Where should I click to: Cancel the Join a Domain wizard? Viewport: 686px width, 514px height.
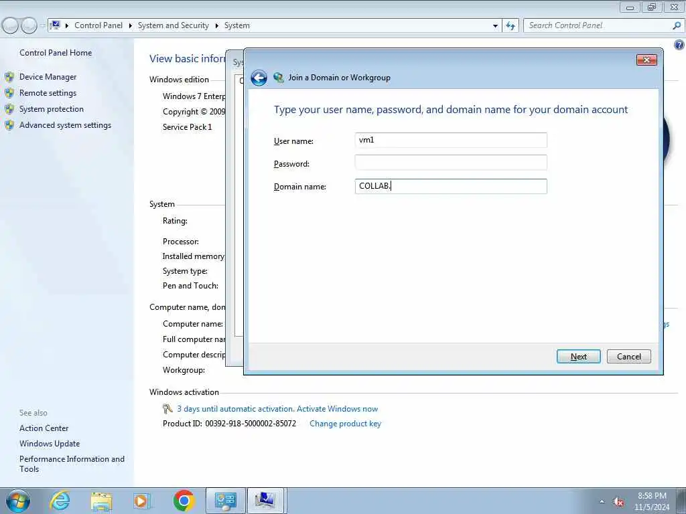628,357
